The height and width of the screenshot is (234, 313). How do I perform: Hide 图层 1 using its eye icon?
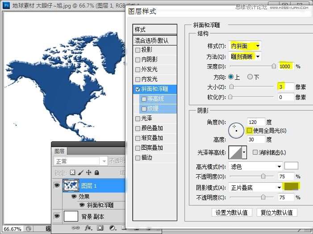coord(57,185)
